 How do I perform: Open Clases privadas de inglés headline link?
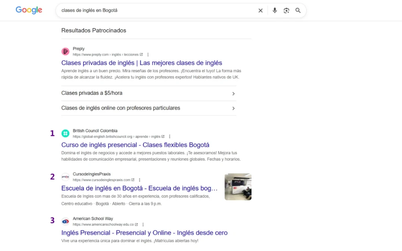[x=141, y=63]
